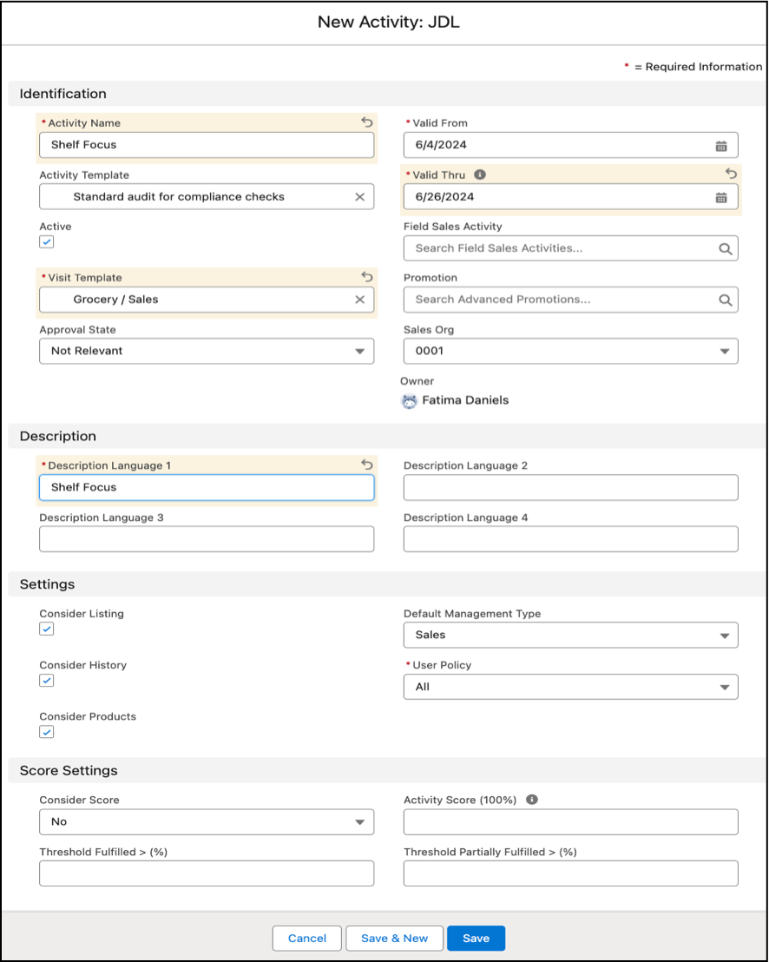Show info tooltip for Valid Thru
The height and width of the screenshot is (962, 769).
pos(480,175)
